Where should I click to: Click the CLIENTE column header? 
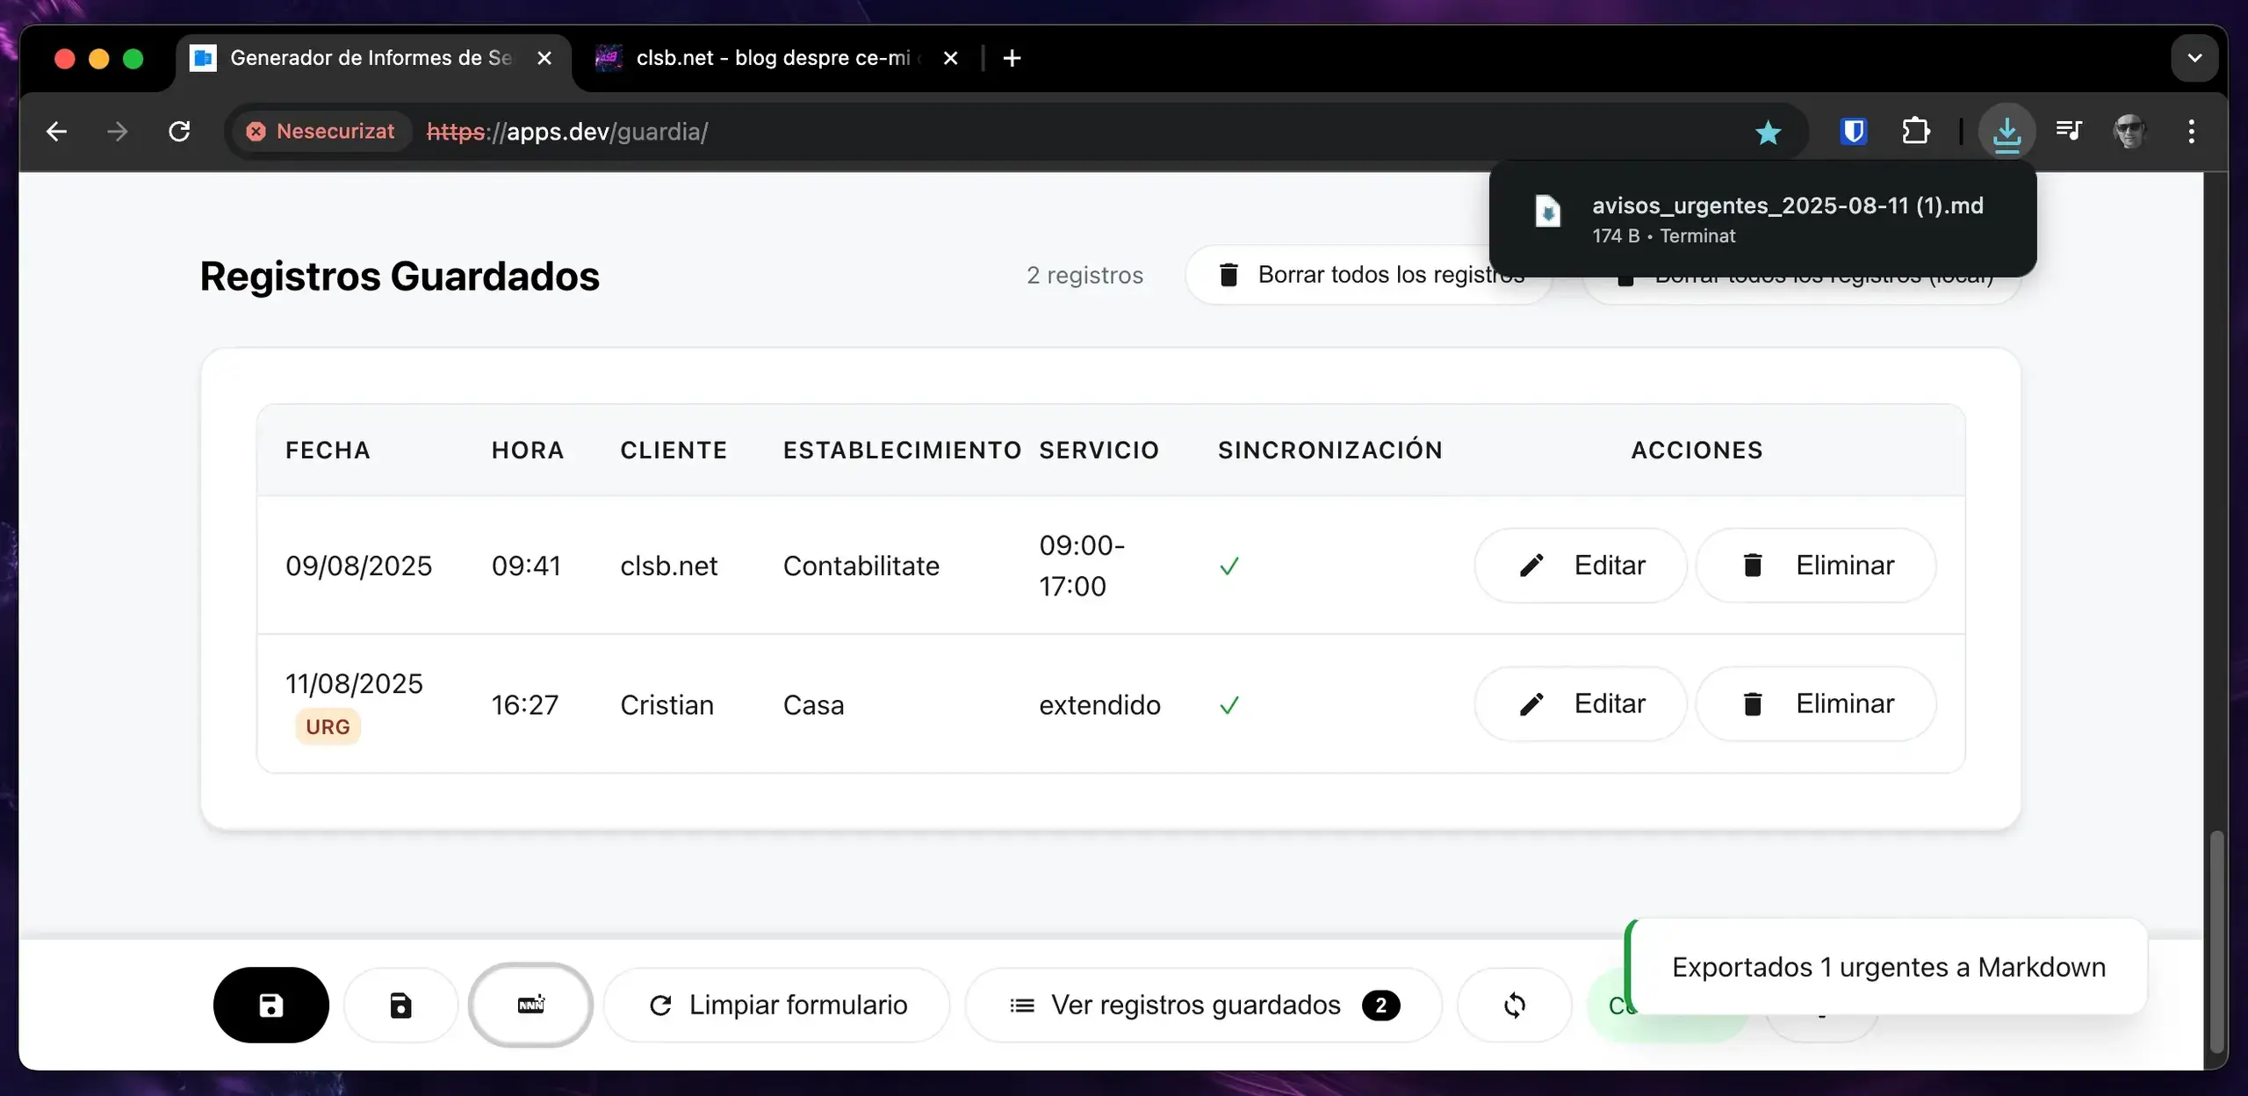tap(674, 451)
